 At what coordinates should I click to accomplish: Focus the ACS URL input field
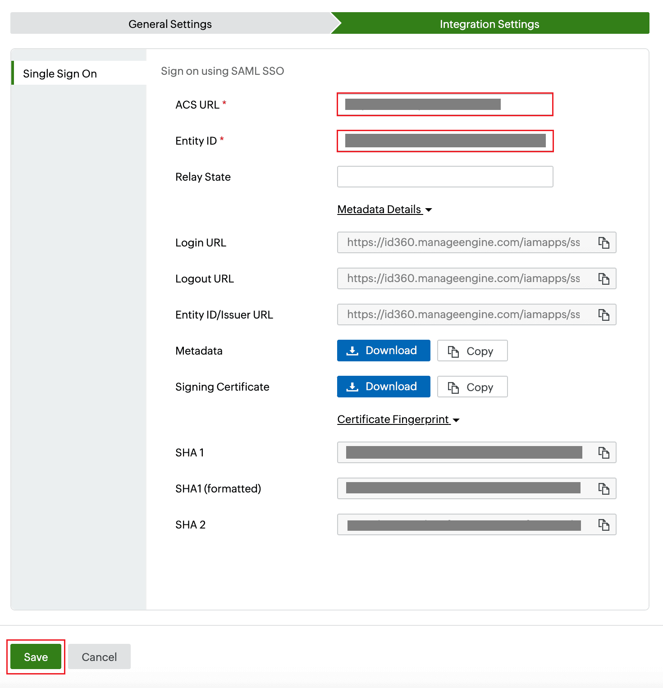[445, 105]
